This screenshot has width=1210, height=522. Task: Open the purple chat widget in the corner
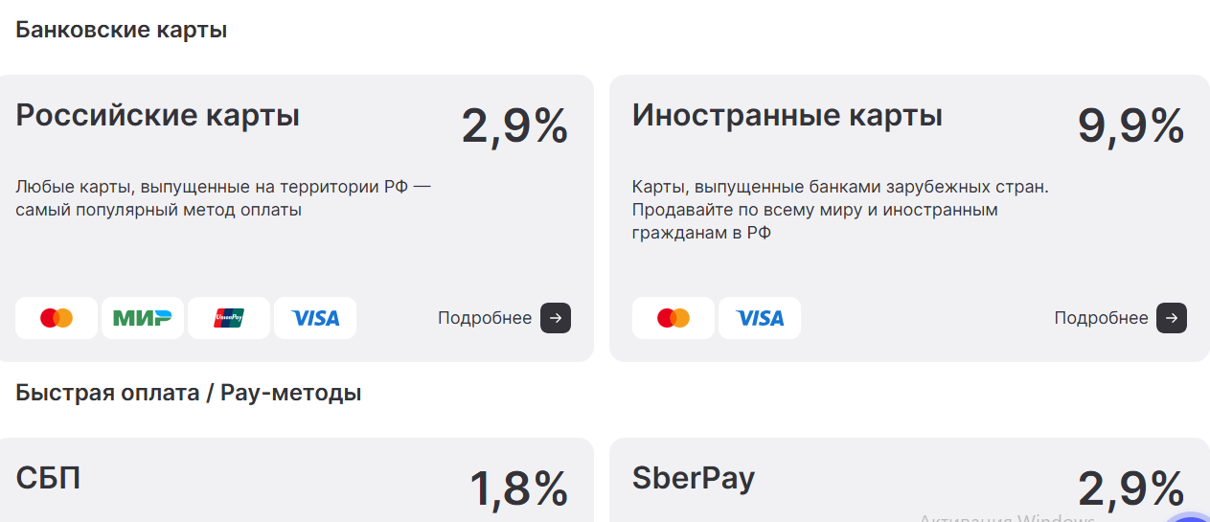1191,515
